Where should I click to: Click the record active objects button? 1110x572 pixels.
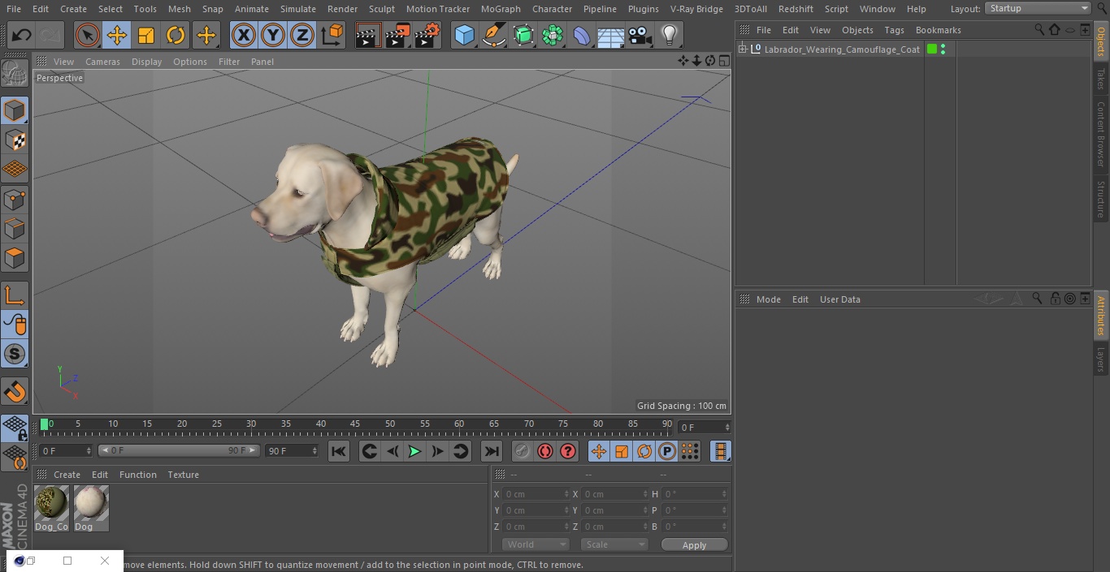tap(522, 451)
